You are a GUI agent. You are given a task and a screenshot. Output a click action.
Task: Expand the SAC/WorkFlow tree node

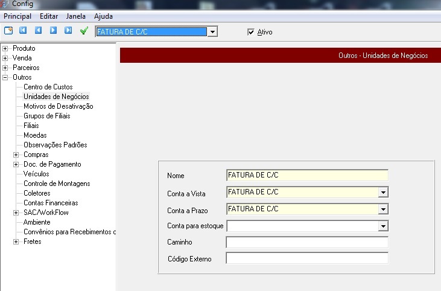[x=16, y=213]
